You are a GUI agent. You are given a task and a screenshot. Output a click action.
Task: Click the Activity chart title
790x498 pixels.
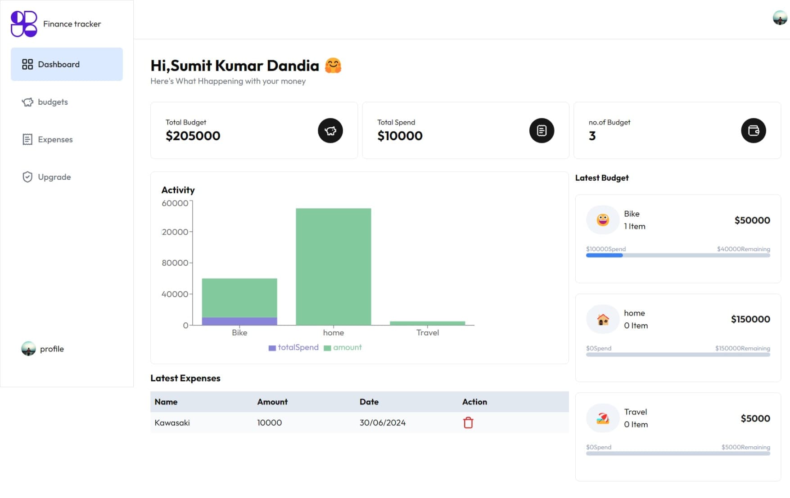[x=178, y=190]
